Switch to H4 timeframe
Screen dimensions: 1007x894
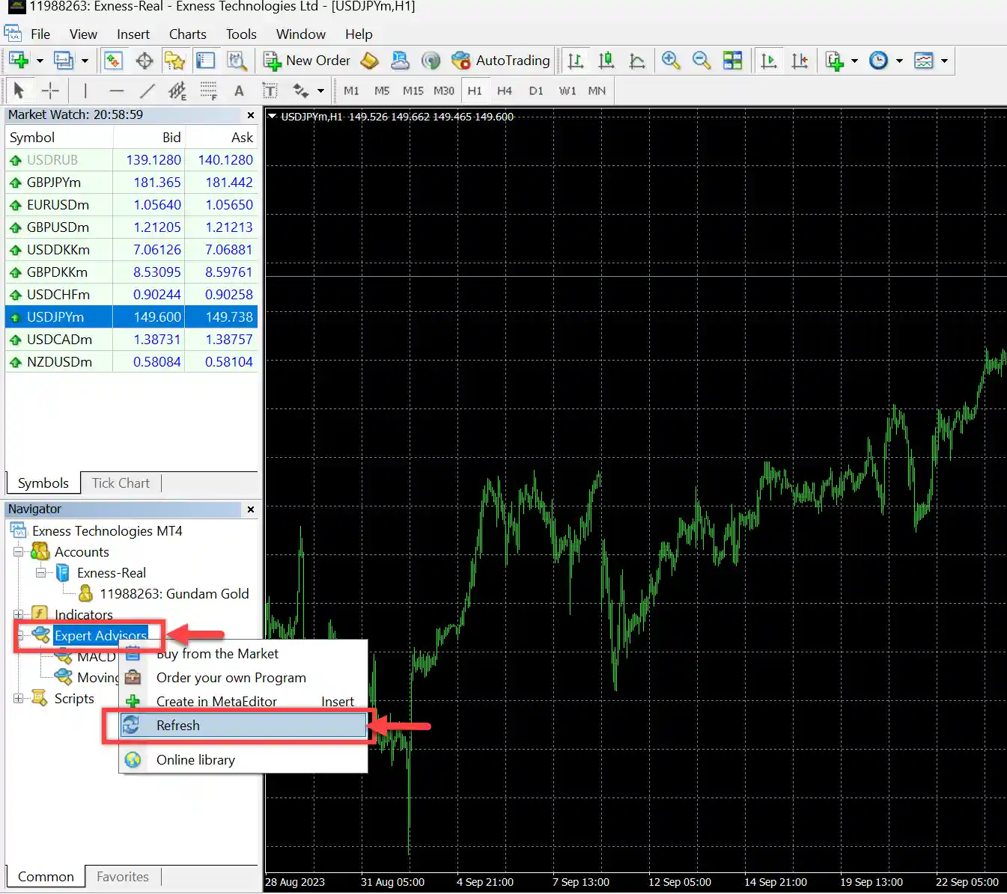coord(505,91)
